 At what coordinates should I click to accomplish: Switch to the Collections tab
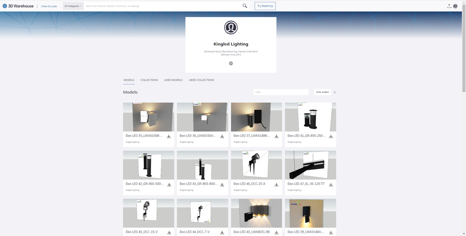click(x=149, y=80)
